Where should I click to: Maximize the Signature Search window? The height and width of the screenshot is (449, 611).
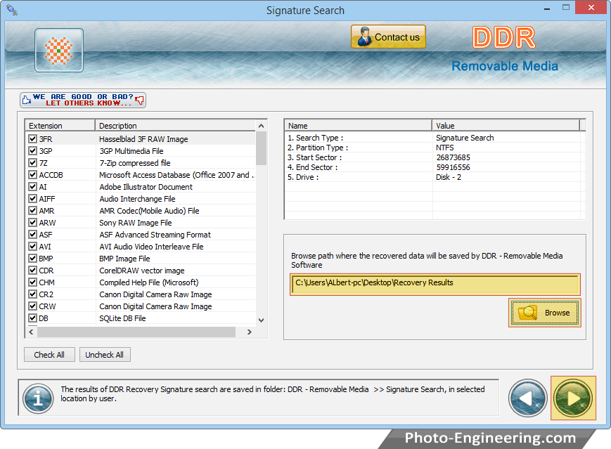[566, 8]
